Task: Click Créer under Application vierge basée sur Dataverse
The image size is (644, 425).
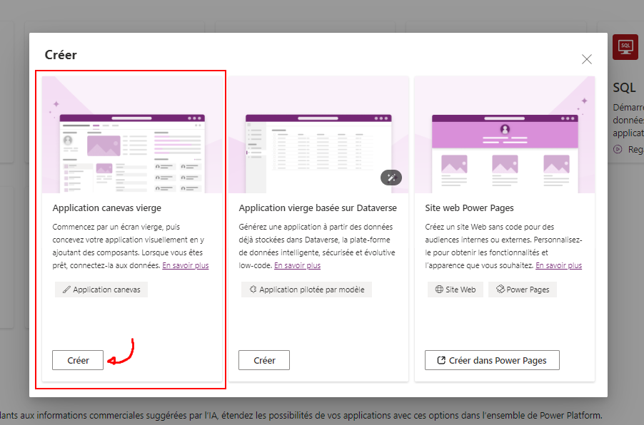Action: pos(264,360)
